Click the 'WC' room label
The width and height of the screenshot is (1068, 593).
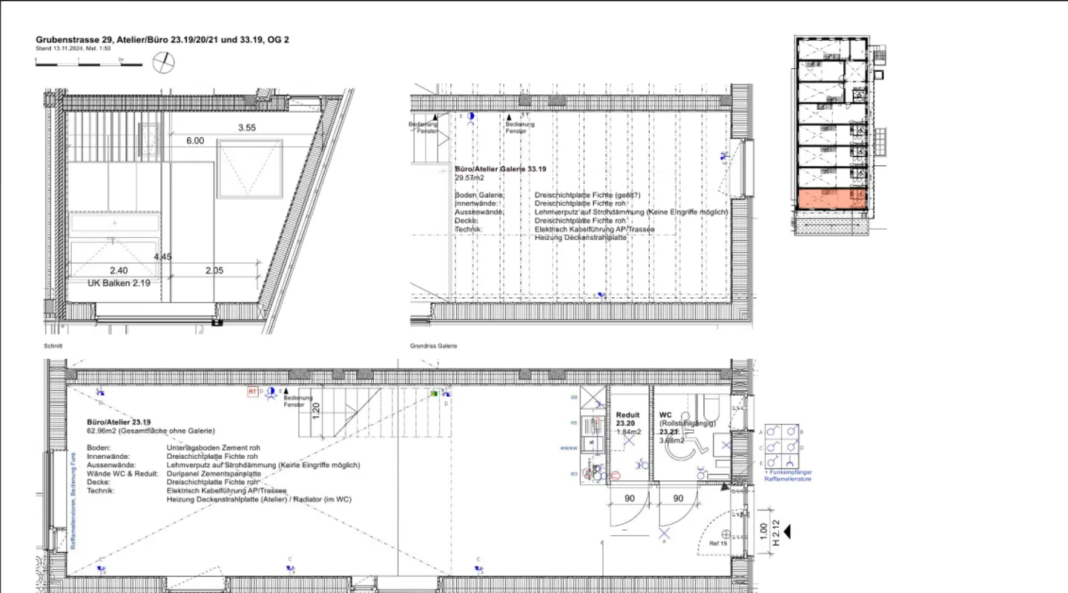coord(665,415)
